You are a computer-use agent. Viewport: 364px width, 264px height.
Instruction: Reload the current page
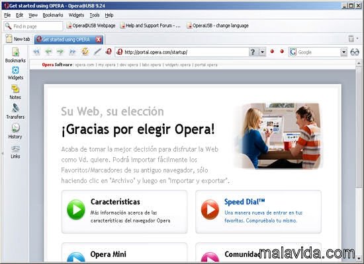point(85,51)
